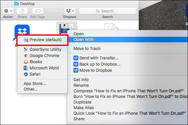This screenshot has width=188, height=125.
Task: Select the Dropbox desktop shortcut icon
Action: (x=22, y=31)
